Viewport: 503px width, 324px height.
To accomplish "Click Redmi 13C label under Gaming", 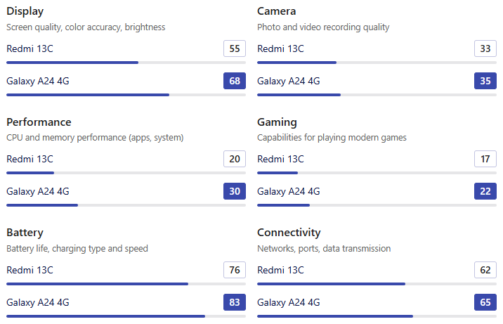I will (x=281, y=159).
